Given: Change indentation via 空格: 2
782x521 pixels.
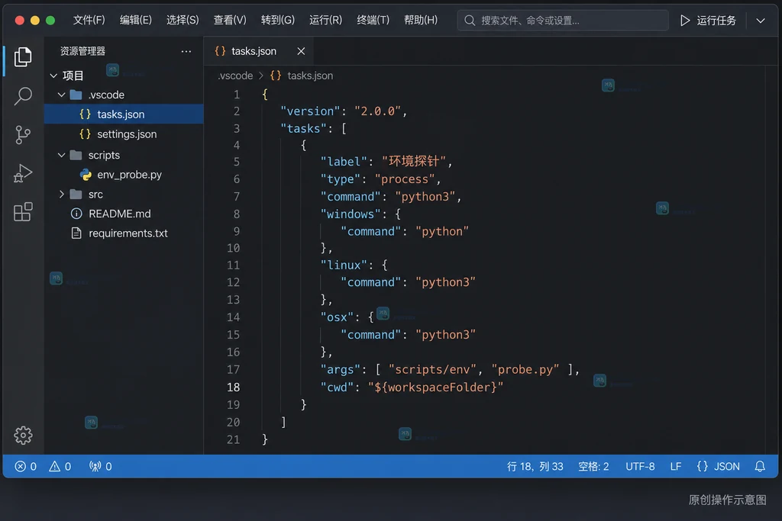Looking at the screenshot, I should click(593, 466).
